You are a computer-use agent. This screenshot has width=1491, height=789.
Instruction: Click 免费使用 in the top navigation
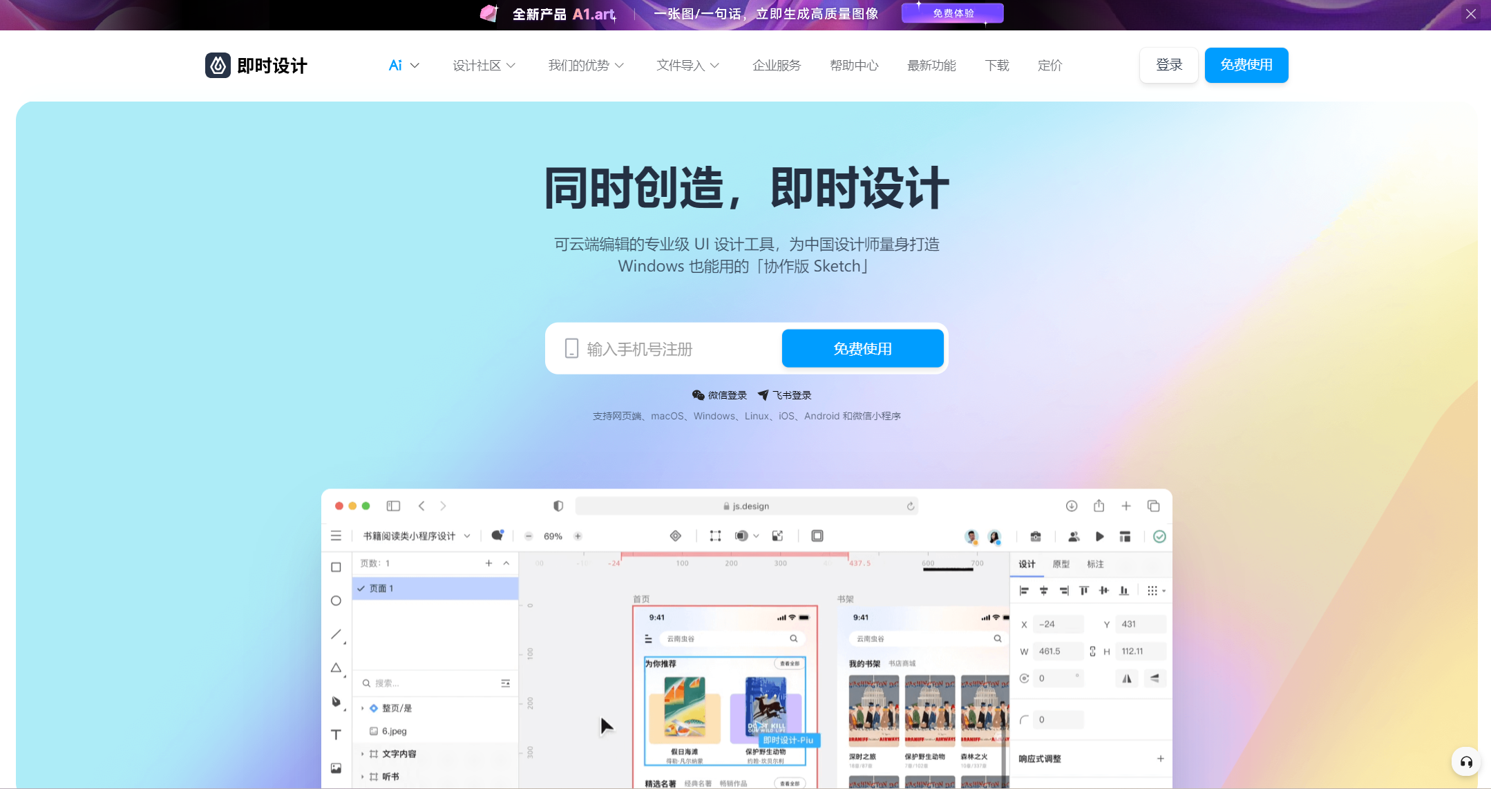point(1246,65)
